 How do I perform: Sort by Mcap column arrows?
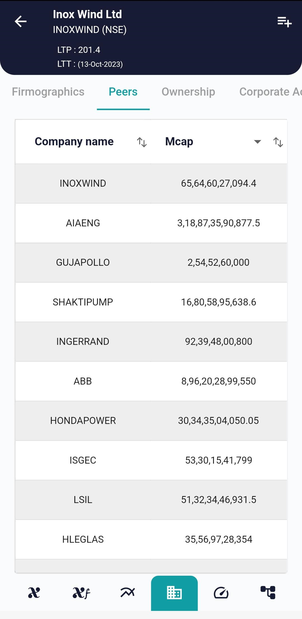[x=278, y=142]
